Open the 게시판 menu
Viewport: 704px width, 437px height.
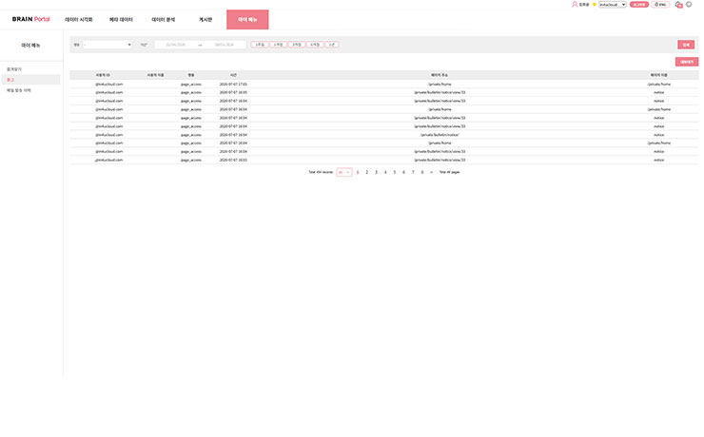205,20
